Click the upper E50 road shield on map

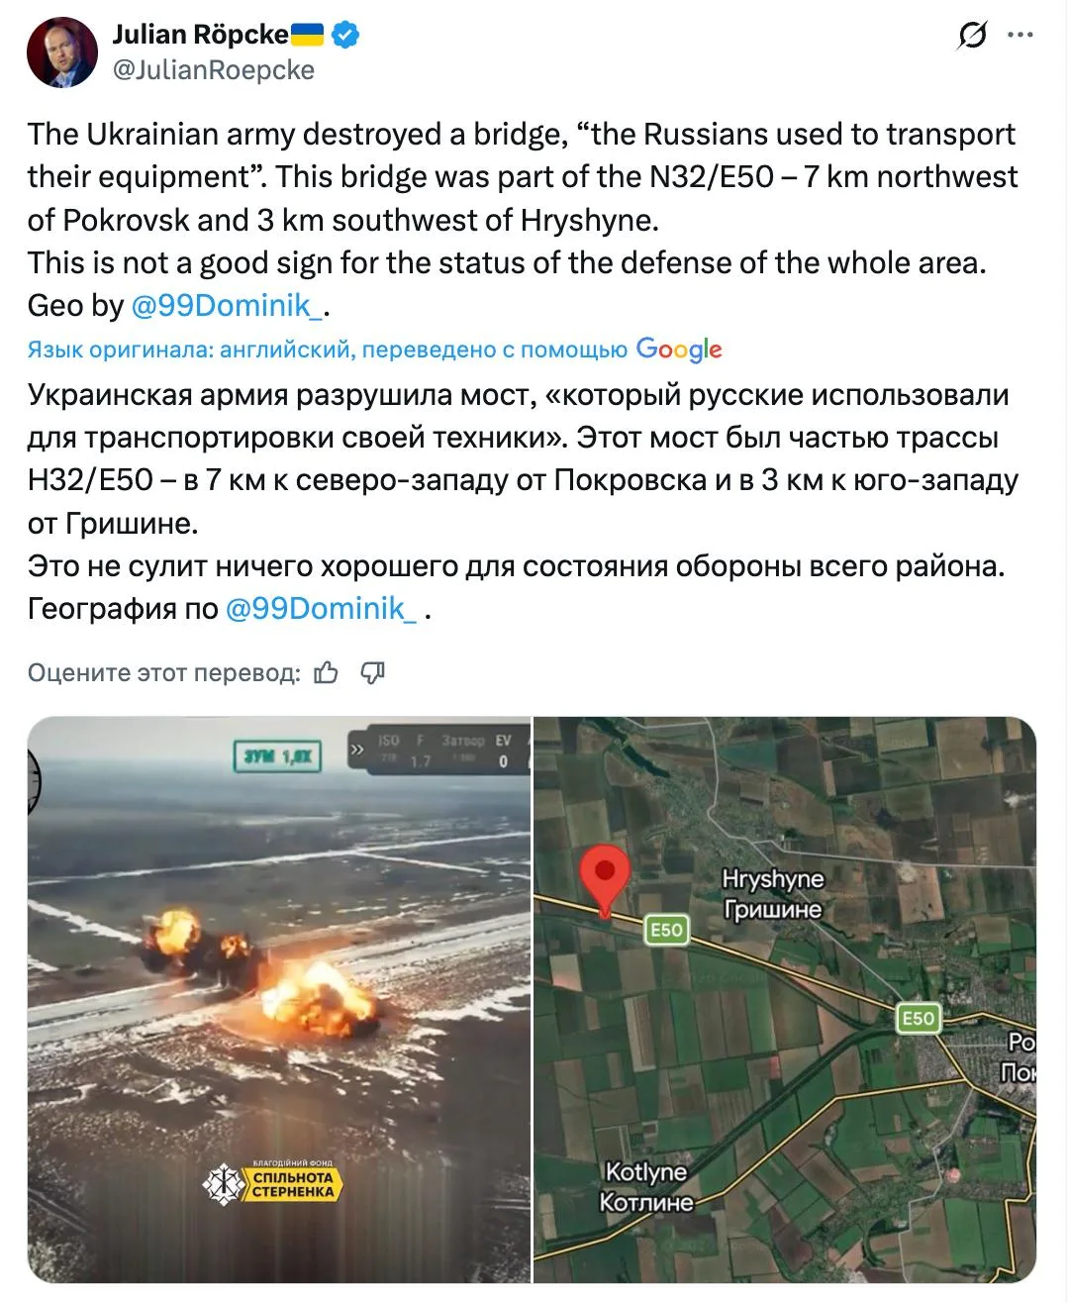666,929
